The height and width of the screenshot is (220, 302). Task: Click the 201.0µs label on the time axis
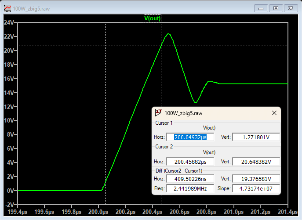pos(233,212)
